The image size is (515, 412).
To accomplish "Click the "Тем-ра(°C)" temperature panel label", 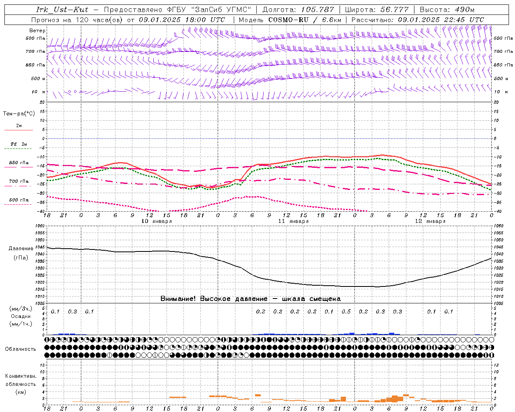I will tap(19, 114).
